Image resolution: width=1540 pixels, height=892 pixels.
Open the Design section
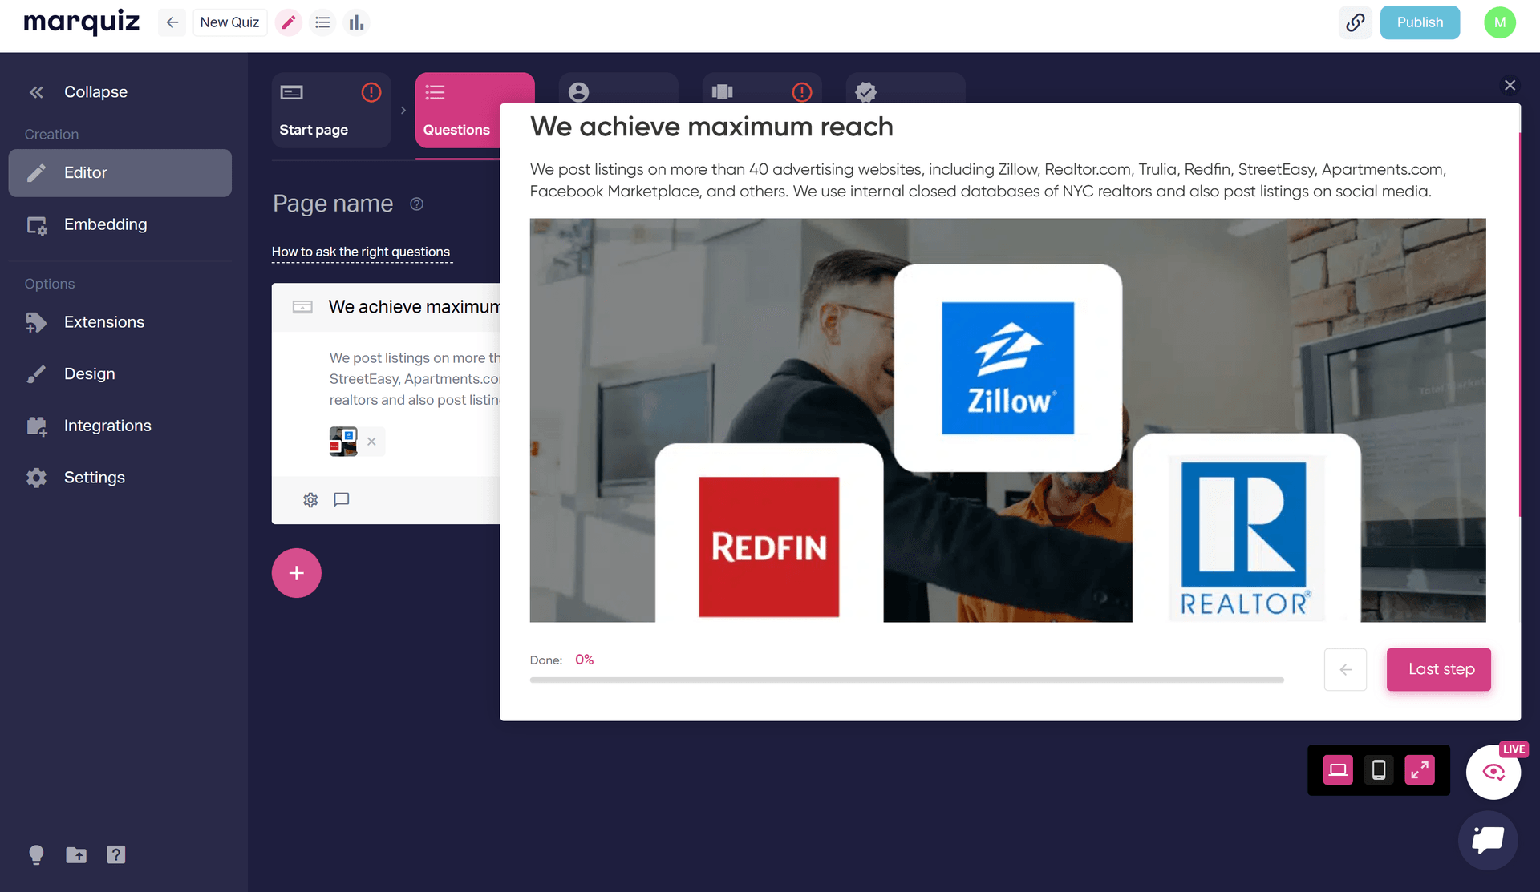click(x=120, y=373)
